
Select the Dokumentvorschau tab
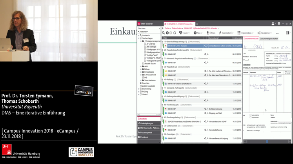tap(251, 38)
